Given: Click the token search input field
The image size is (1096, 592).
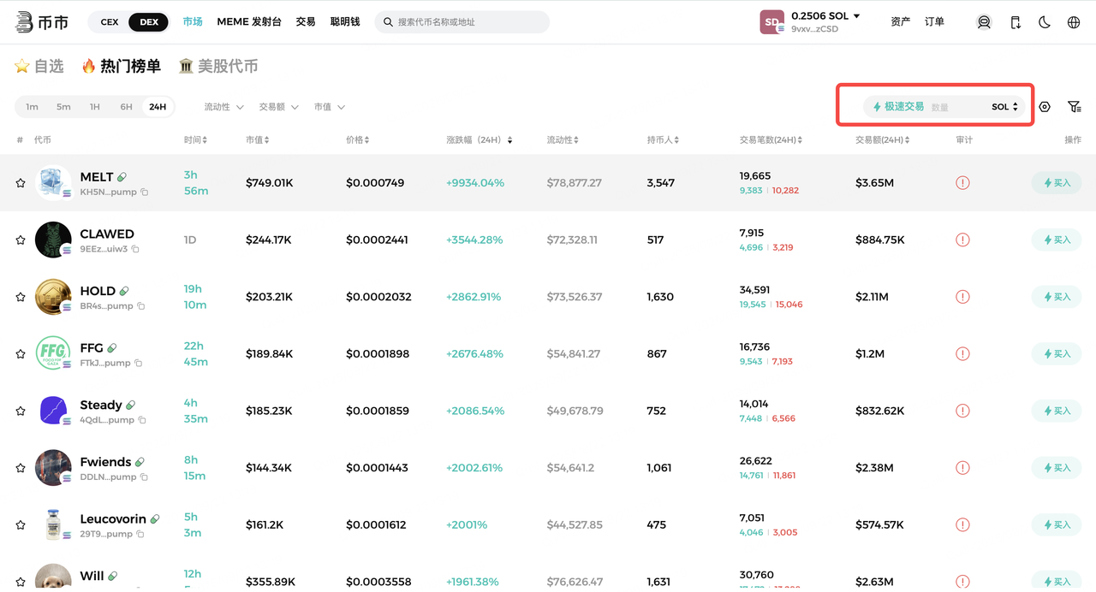Looking at the screenshot, I should pyautogui.click(x=467, y=22).
